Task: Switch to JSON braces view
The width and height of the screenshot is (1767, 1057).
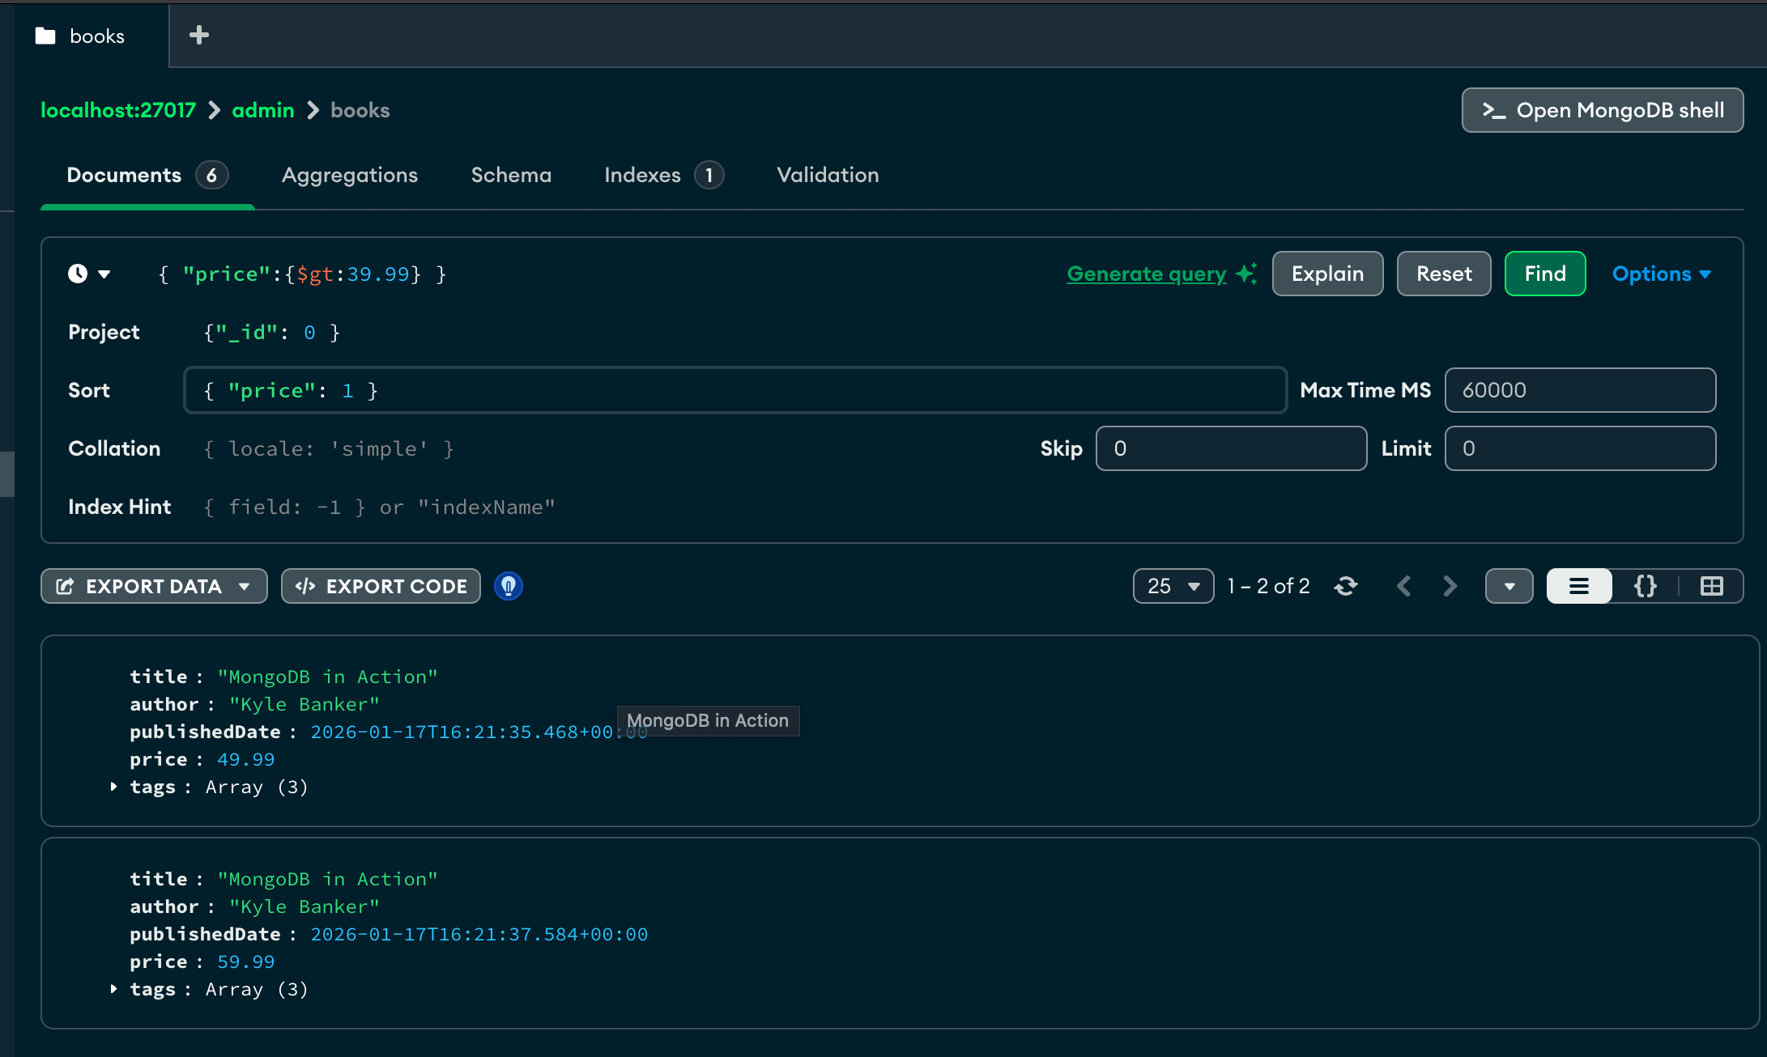Action: tap(1645, 586)
